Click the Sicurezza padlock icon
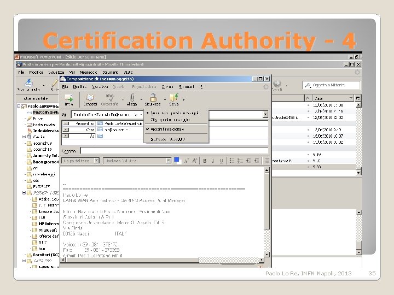The image size is (394, 295). 153,97
